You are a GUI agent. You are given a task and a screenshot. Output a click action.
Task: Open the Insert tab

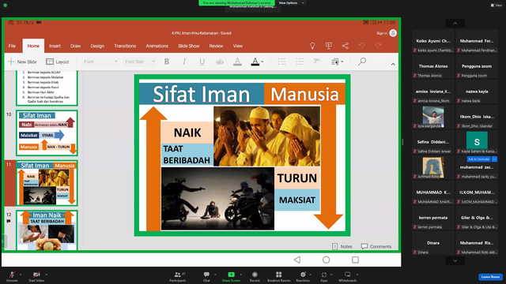55,46
